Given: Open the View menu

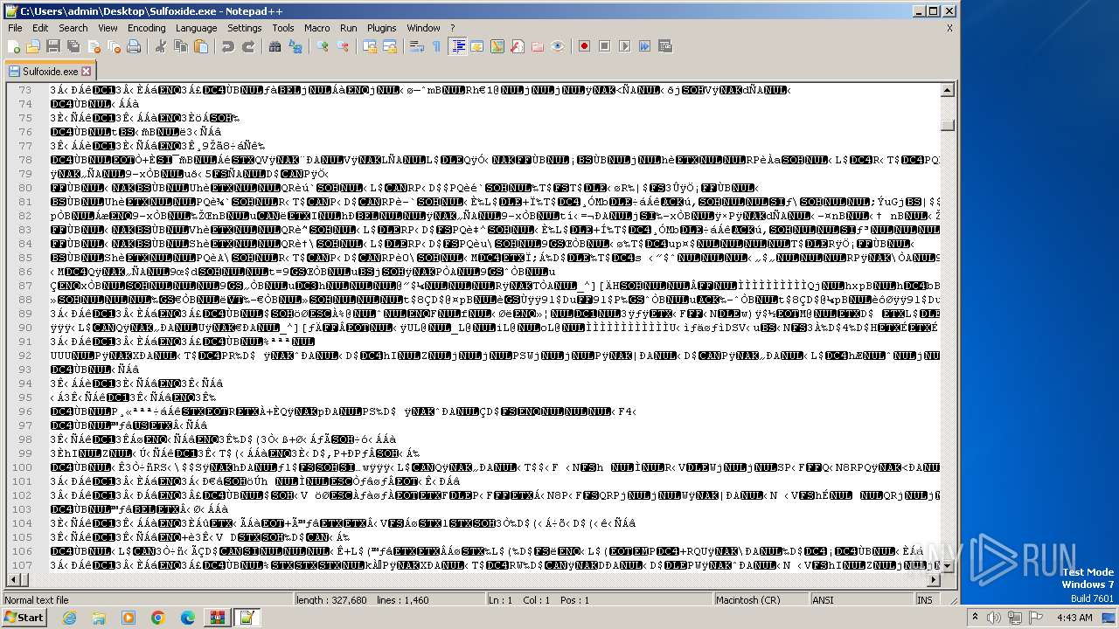Looking at the screenshot, I should click(108, 28).
